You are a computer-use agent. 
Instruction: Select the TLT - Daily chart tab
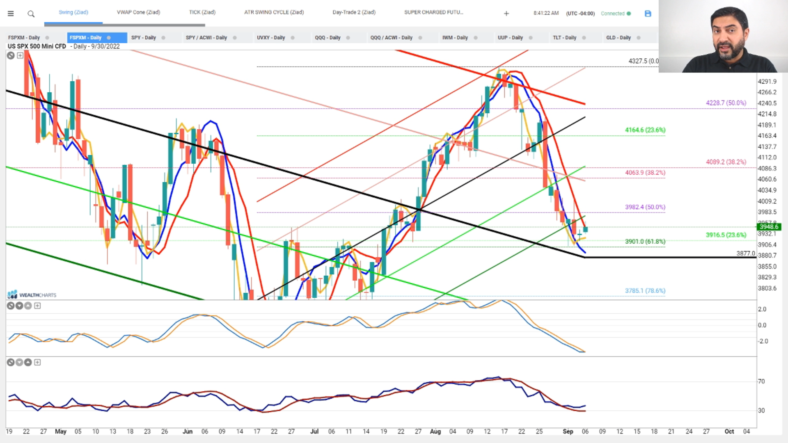[564, 38]
